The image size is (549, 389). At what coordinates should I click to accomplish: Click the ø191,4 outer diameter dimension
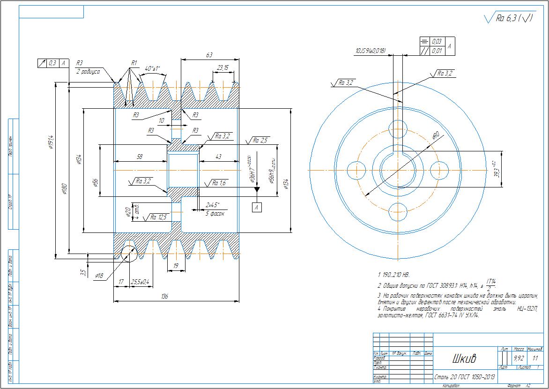pos(51,141)
